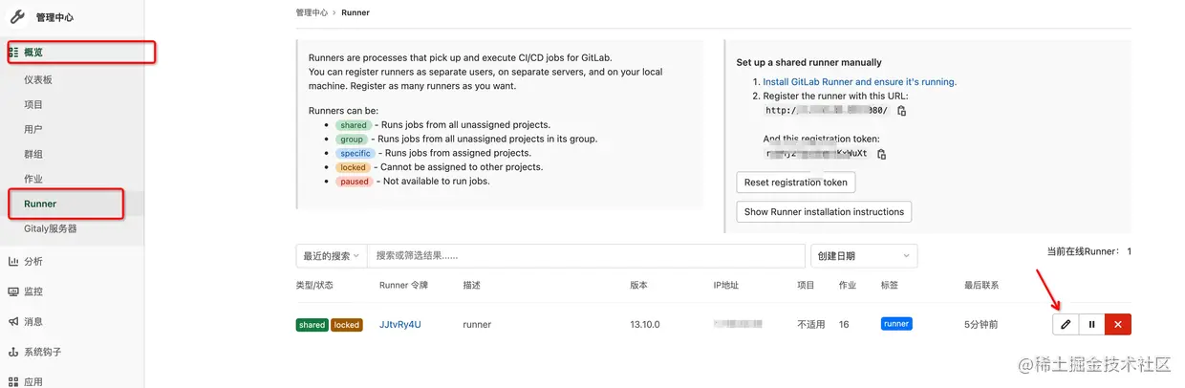Copy the registration token to clipboard
1185x388 pixels.
pos(881,154)
